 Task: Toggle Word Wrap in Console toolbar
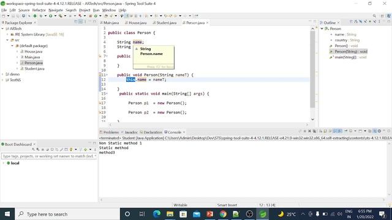(330, 131)
